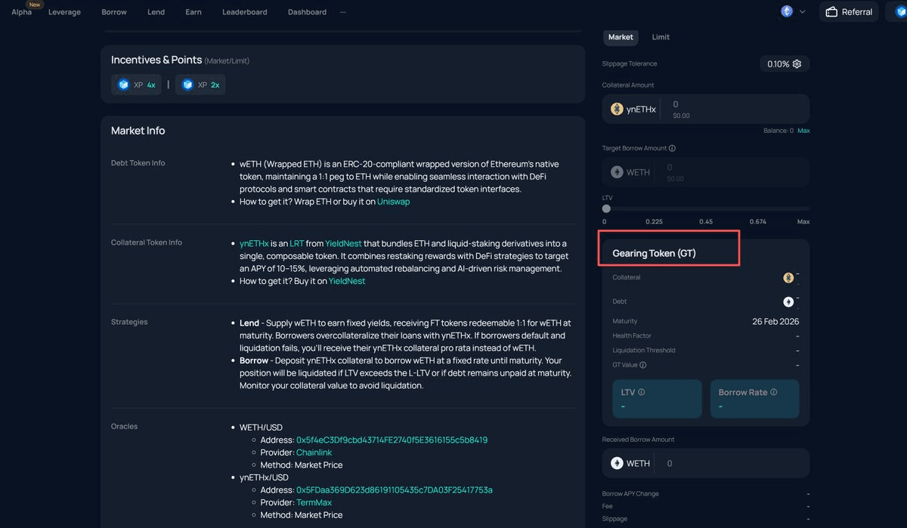Open the Chainlink provider link
This screenshot has height=528, width=907.
[314, 452]
